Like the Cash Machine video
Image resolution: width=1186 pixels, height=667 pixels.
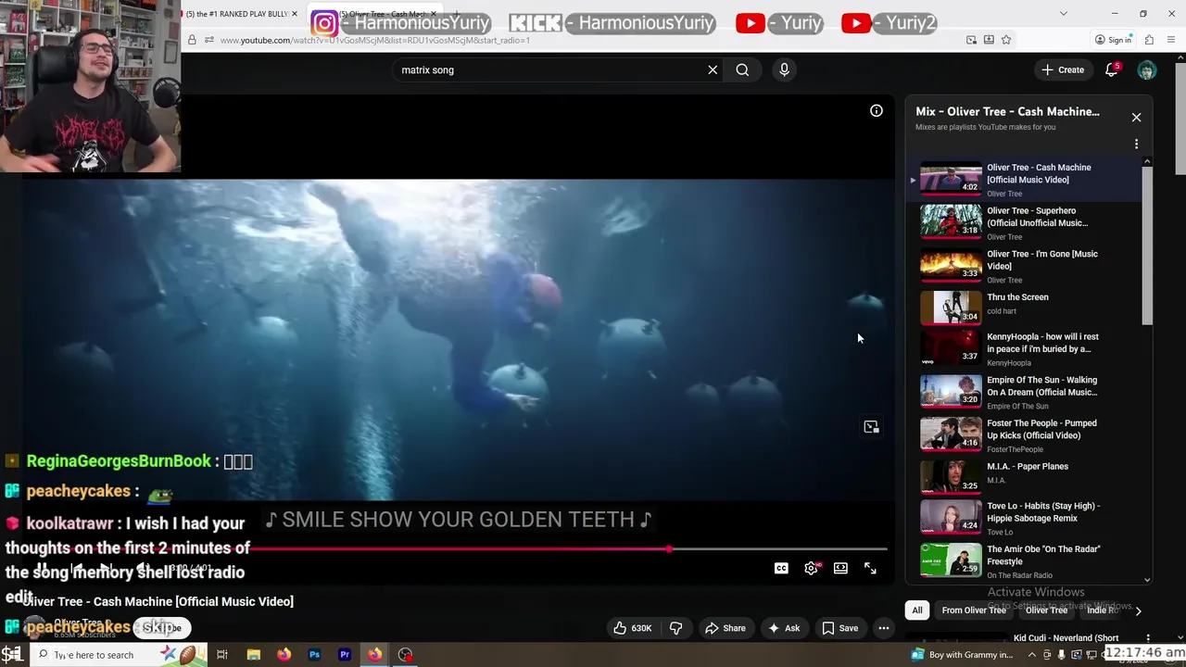632,628
